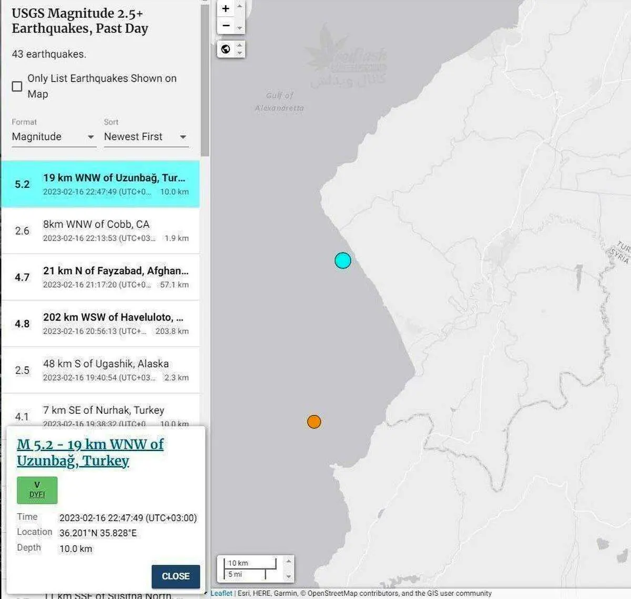Click the cyan earthquake marker on map

click(343, 261)
